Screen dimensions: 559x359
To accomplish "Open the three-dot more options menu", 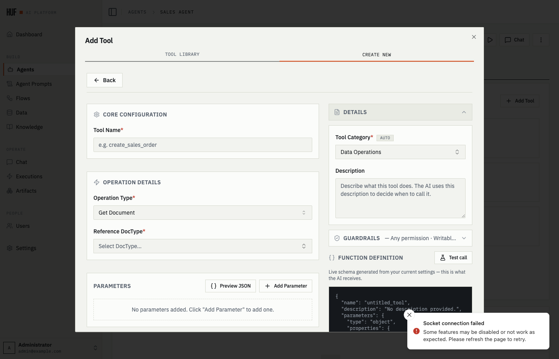I will pyautogui.click(x=541, y=40).
